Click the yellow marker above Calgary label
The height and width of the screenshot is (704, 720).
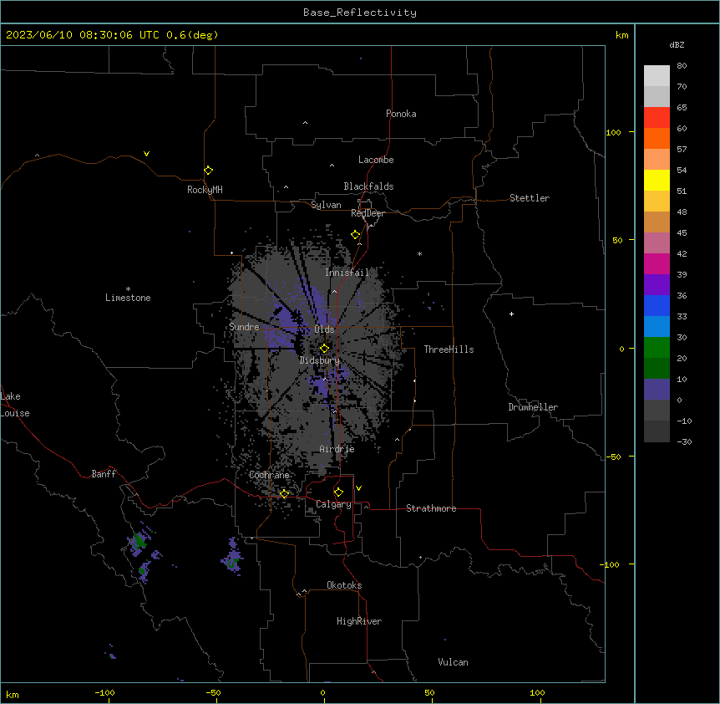pos(338,492)
